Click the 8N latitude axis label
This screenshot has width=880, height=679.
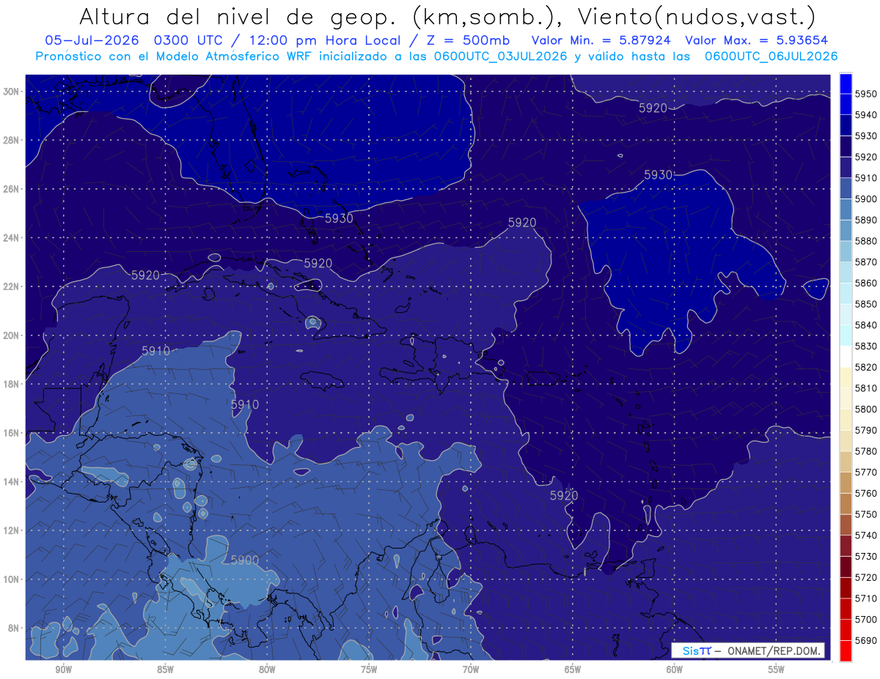tap(15, 628)
